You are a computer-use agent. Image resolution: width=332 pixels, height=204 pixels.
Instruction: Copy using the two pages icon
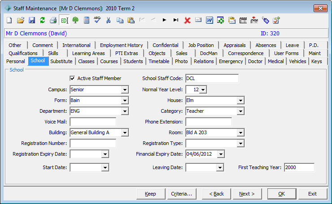tap(120, 20)
